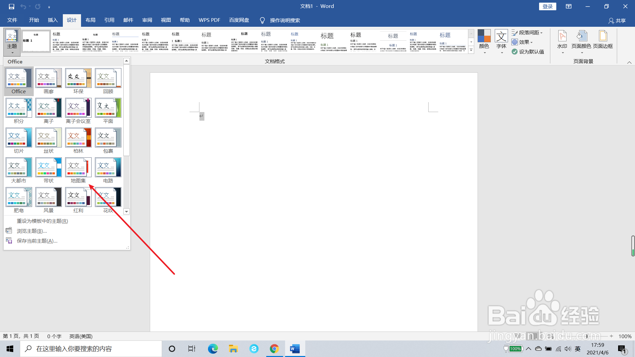Switch to the 布局 tab
This screenshot has width=635, height=357.
[90, 20]
